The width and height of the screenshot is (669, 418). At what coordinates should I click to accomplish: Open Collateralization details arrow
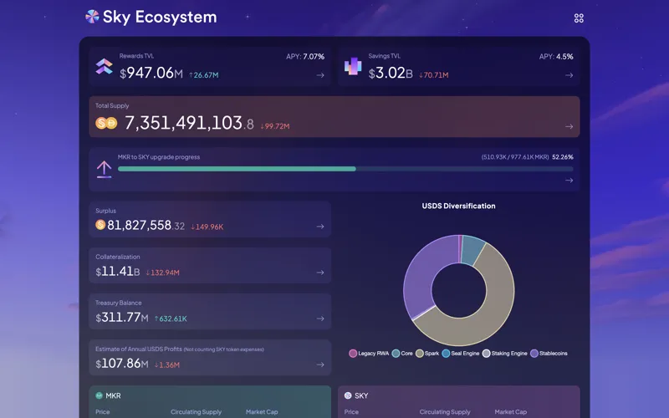point(320,273)
